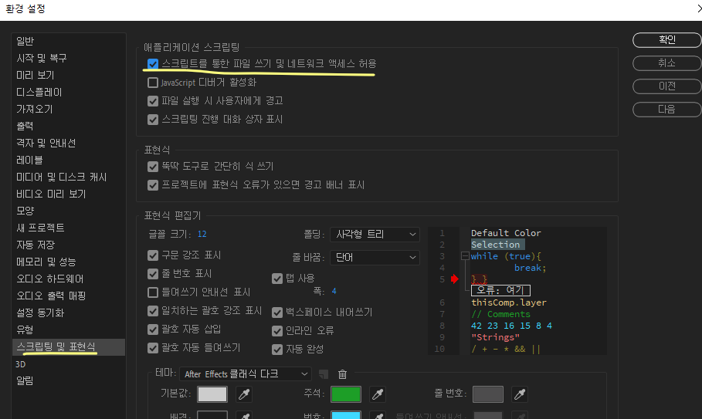Open 오디오 출력 매핑 preferences

tap(68, 296)
